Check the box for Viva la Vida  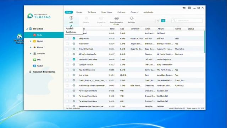click(67, 75)
